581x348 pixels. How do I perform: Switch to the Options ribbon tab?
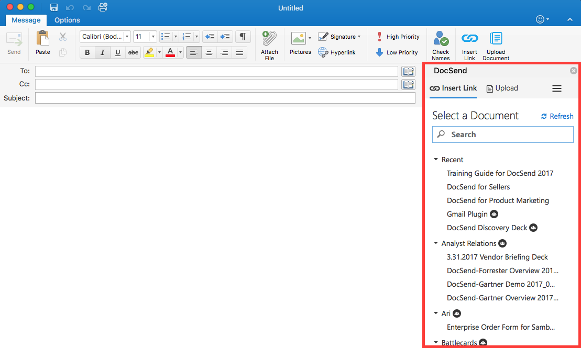tap(67, 20)
